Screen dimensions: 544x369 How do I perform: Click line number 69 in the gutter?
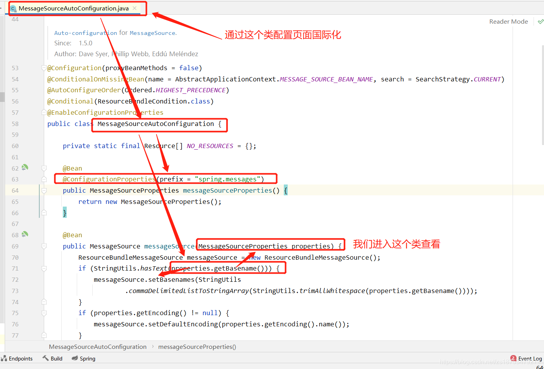pos(15,246)
